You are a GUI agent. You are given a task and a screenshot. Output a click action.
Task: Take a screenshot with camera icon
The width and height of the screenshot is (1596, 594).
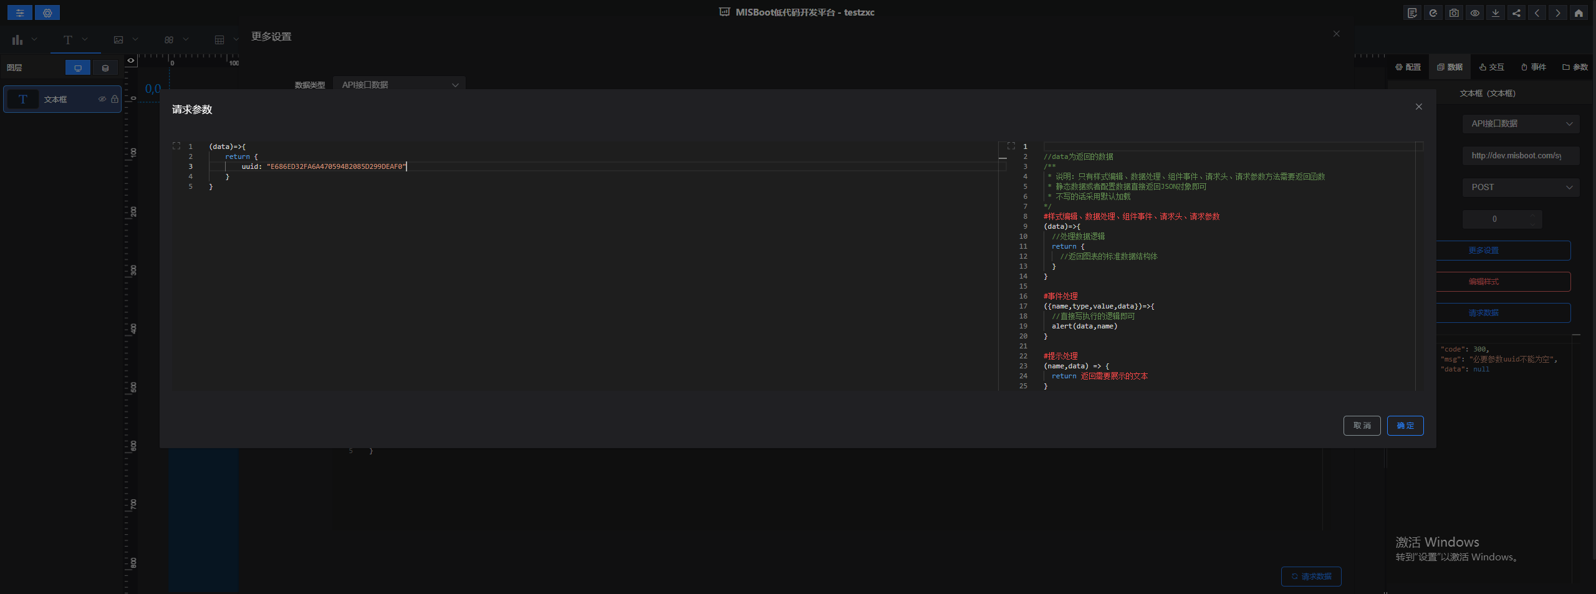point(1454,12)
